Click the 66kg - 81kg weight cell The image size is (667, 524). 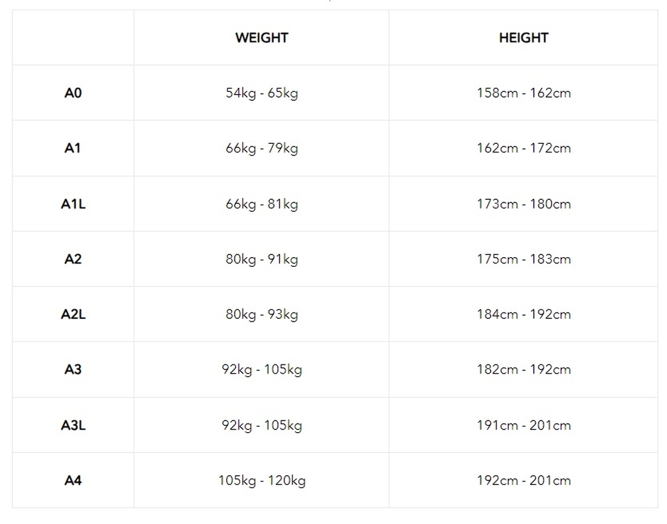262,204
